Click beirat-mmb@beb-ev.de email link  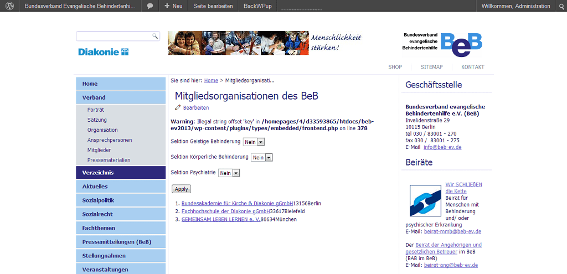point(453,231)
